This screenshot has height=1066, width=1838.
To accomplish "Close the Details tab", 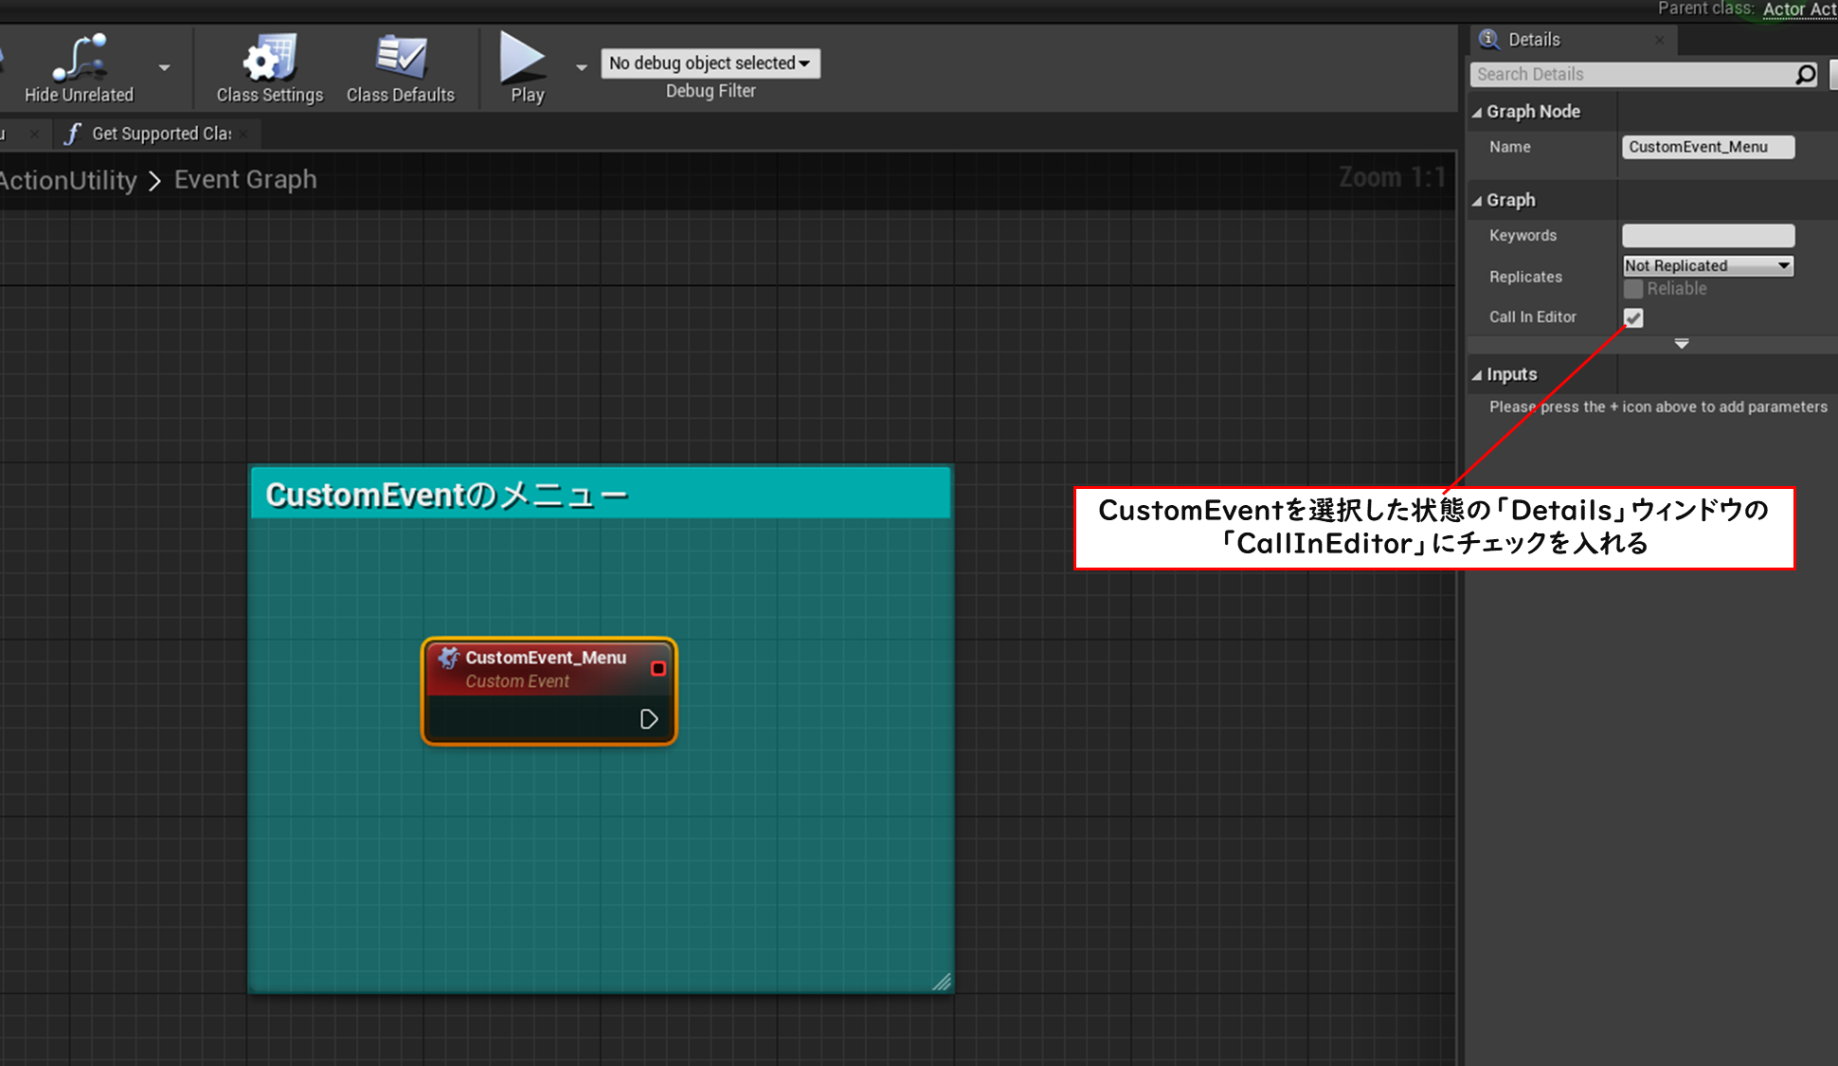I will coord(1660,40).
